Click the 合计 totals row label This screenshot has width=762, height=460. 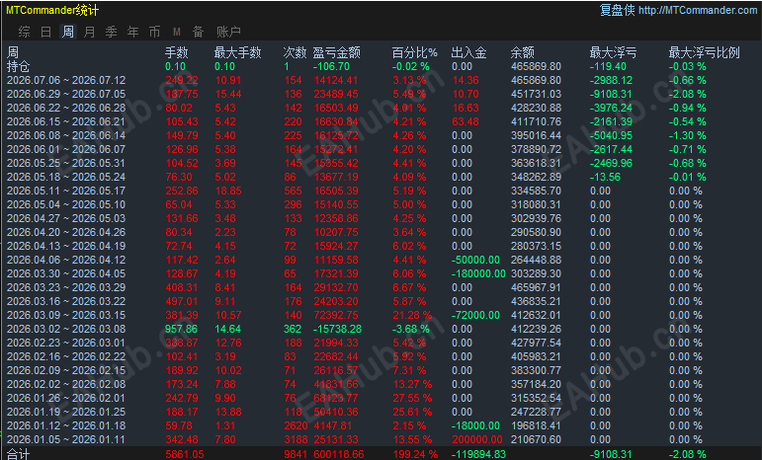(x=19, y=455)
